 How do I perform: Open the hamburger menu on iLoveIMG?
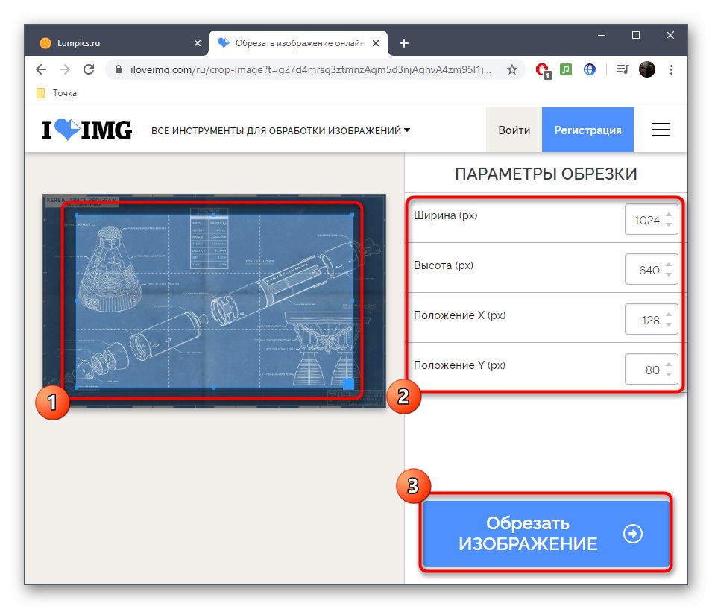pyautogui.click(x=661, y=130)
